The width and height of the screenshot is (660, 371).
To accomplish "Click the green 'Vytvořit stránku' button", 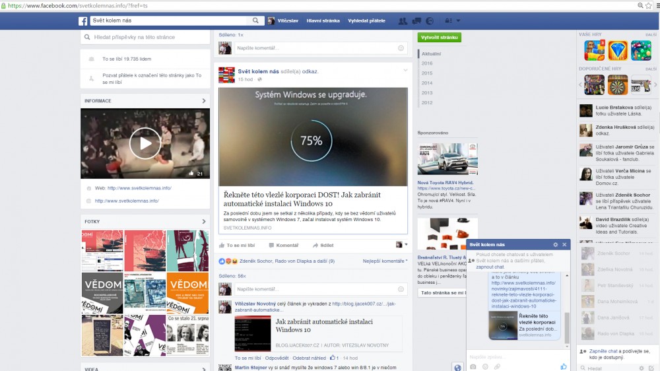I will 440,38.
